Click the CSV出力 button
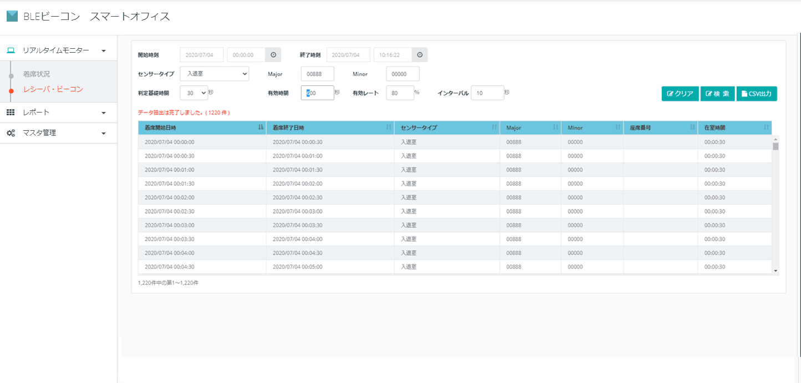Screen dimensions: 801x383 (x=757, y=94)
